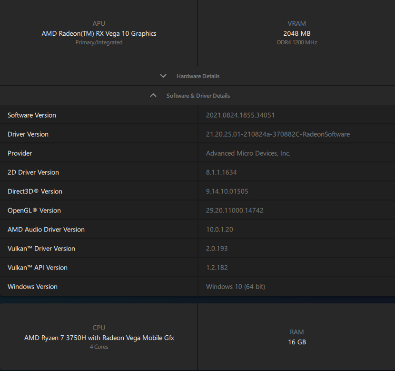Screen dimensions: 395x371
Task: Select the RAM heading
Action: click(297, 332)
